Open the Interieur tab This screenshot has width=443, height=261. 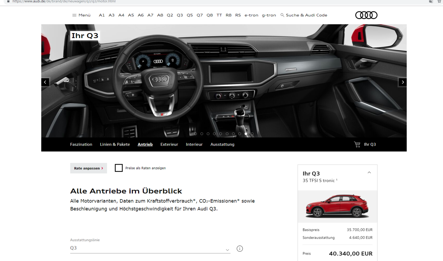[x=194, y=145]
